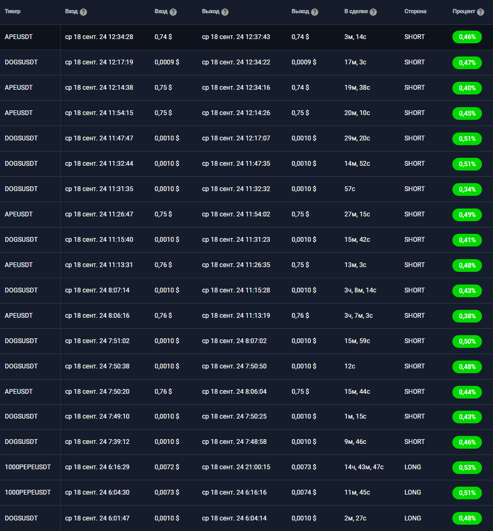Click the 0,50% profit badge
Screen dimensions: 493x531
pyautogui.click(x=467, y=342)
